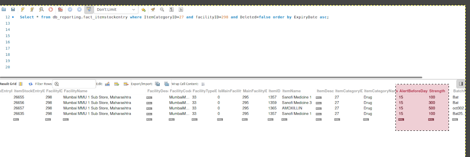Execute statement under cursor icon

pyautogui.click(x=32, y=9)
